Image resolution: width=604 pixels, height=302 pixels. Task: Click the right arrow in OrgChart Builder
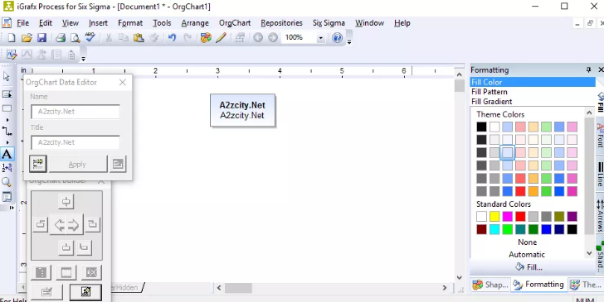click(x=75, y=225)
